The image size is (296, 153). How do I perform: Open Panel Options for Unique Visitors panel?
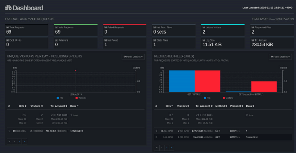133,57
